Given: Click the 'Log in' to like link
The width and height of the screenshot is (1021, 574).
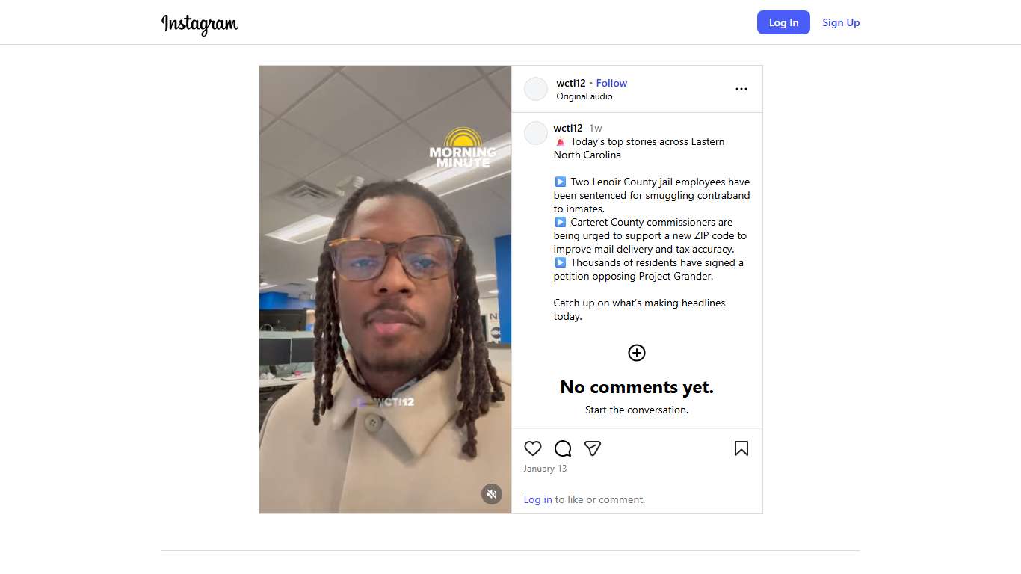Looking at the screenshot, I should click(x=538, y=499).
